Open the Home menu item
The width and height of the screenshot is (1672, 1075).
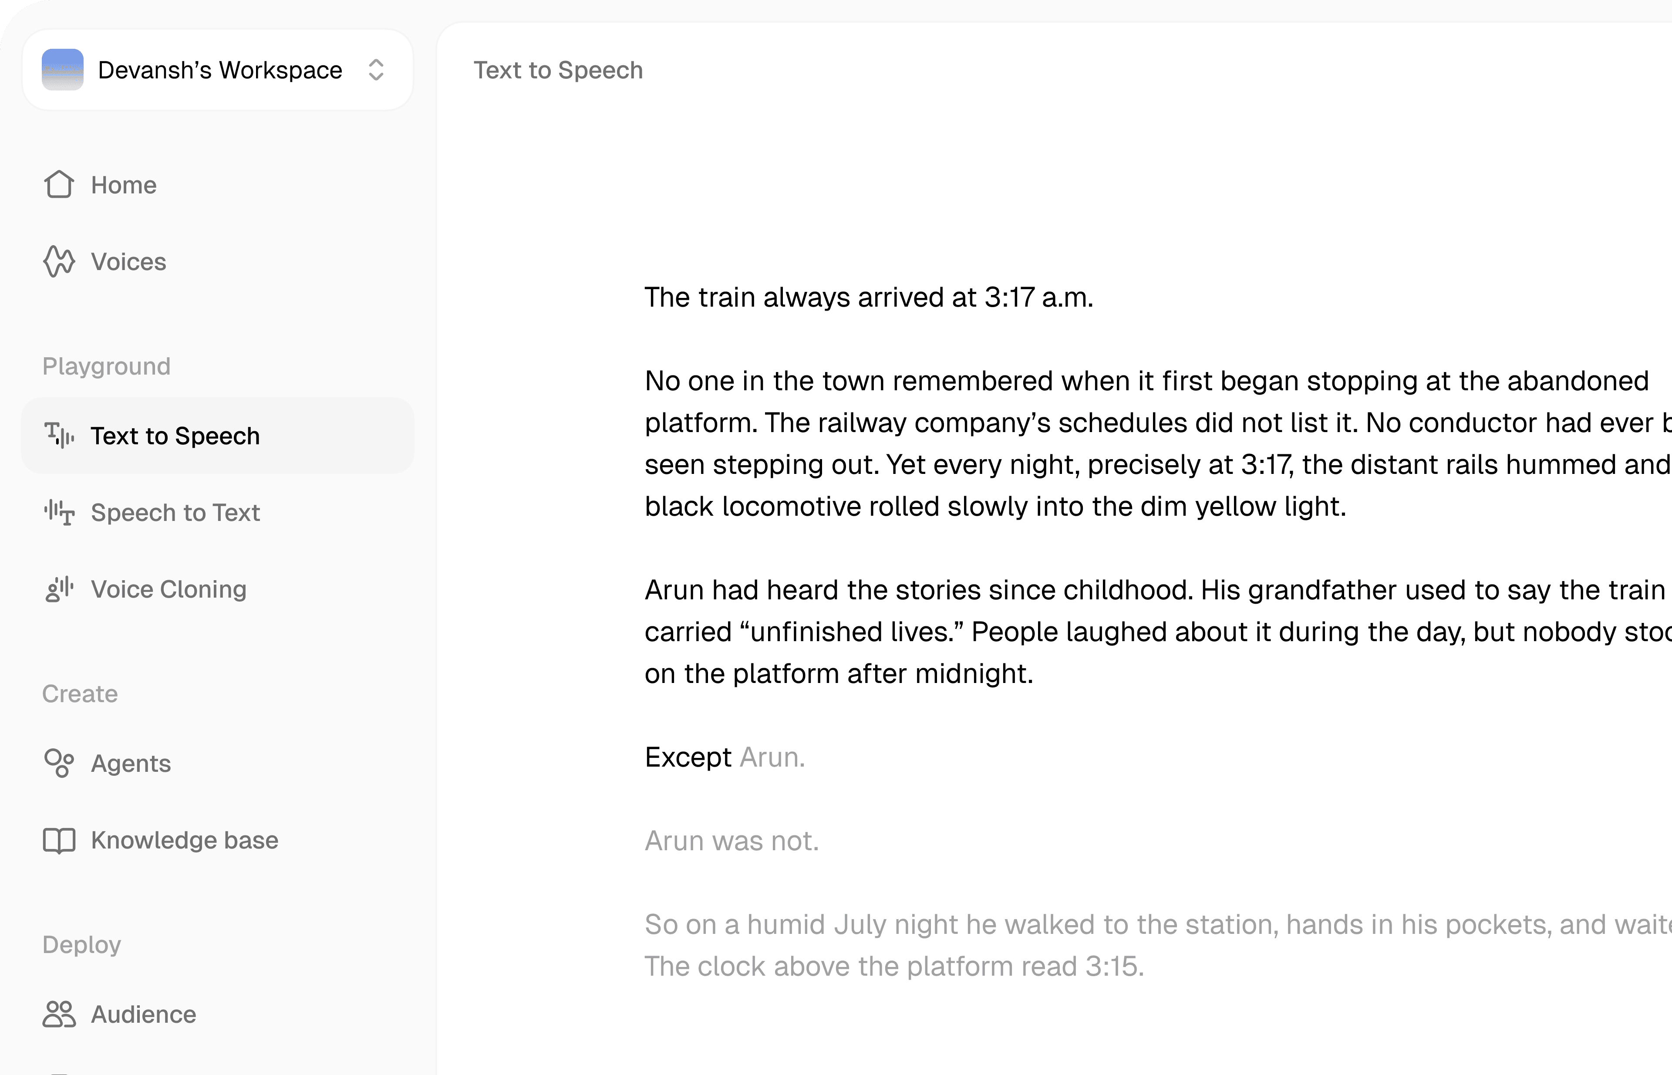pos(124,185)
